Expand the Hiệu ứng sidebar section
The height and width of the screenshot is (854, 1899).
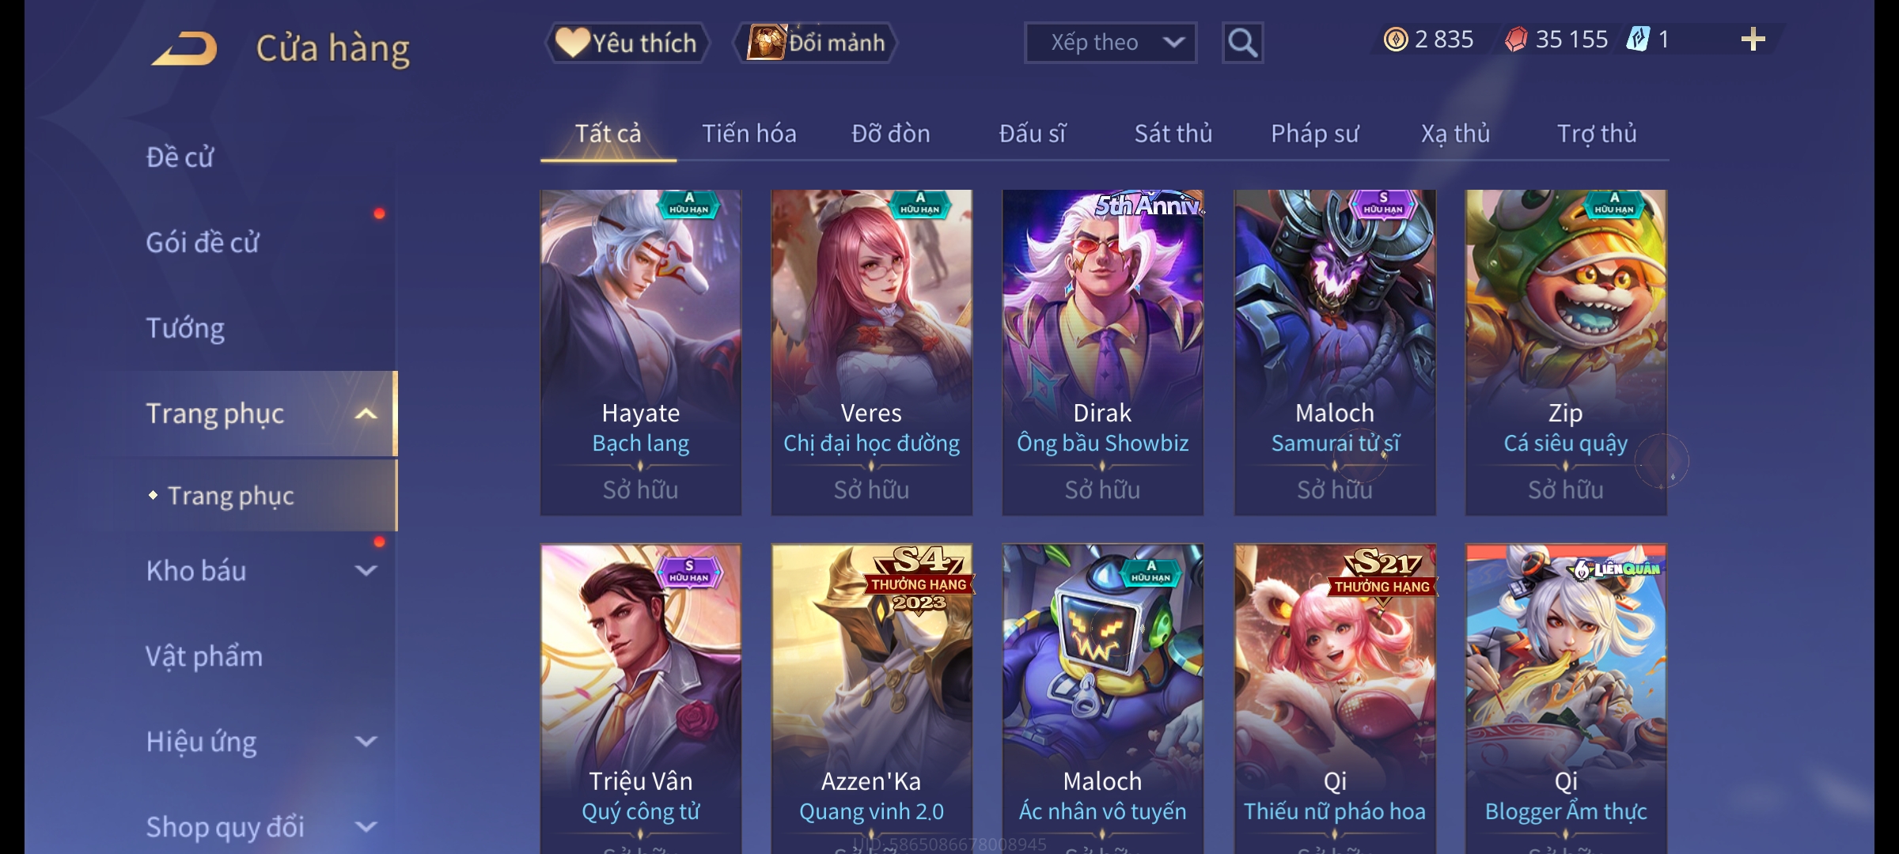[366, 741]
